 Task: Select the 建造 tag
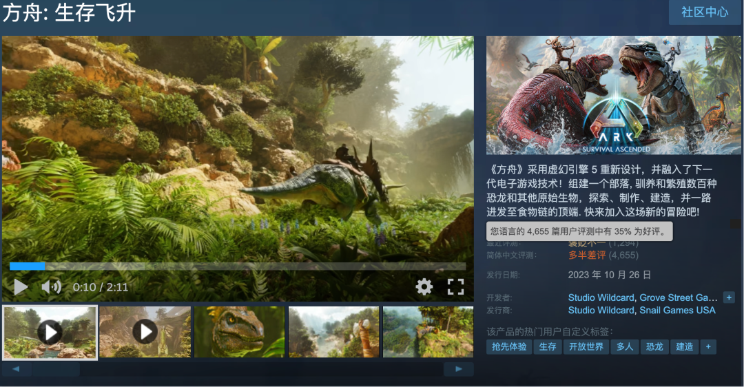click(x=684, y=346)
